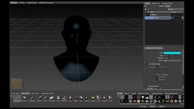Open the Mudbox Community tab
194x109 pixels.
click(x=46, y=3)
